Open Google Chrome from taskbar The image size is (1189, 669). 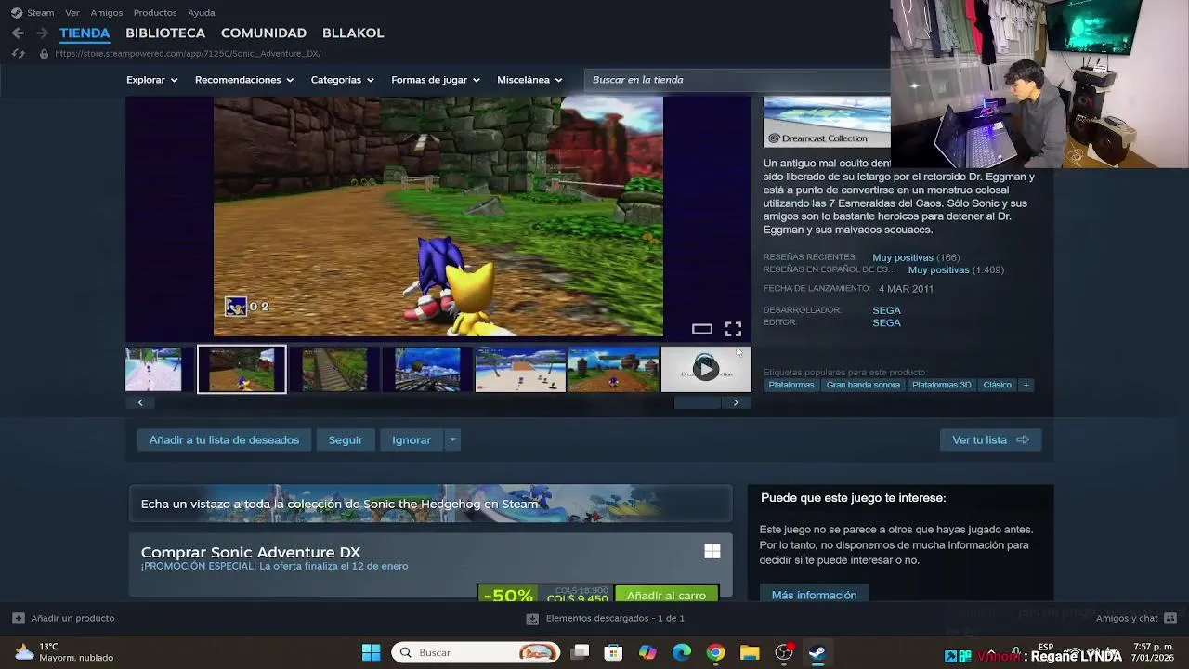tap(715, 652)
